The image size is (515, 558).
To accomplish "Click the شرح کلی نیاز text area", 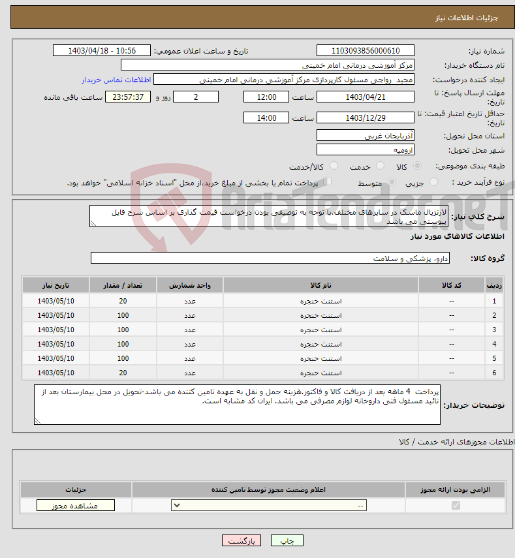I will point(269,216).
